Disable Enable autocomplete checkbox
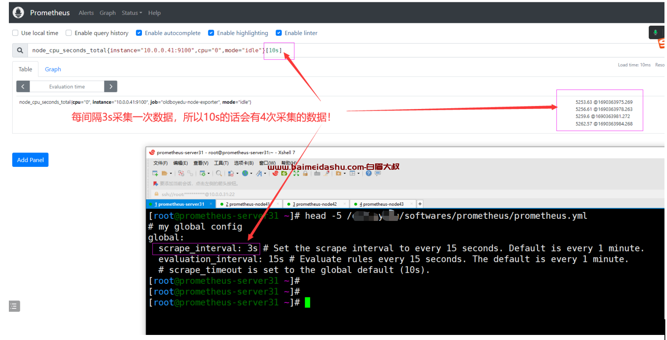This screenshot has height=340, width=667. 139,33
